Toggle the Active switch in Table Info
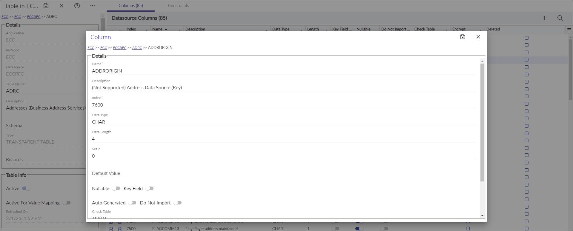This screenshot has height=231, width=573. coord(26,189)
